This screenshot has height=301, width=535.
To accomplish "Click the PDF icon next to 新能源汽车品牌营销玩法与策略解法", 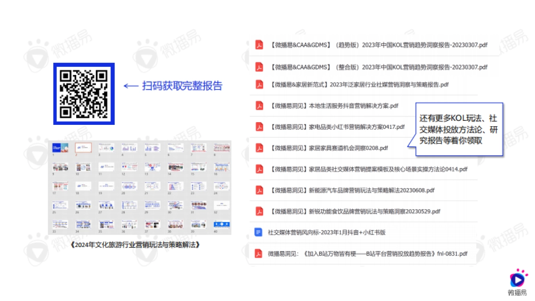I will [259, 190].
